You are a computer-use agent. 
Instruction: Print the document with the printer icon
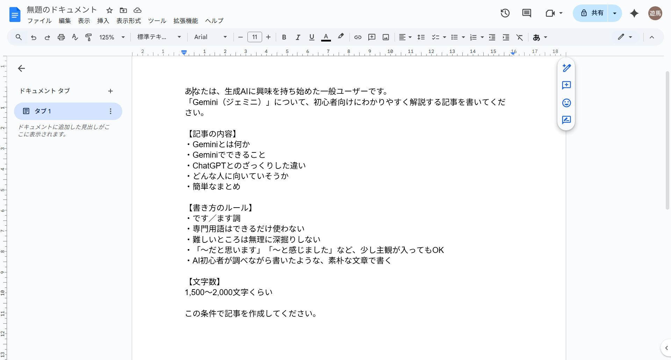pyautogui.click(x=61, y=37)
